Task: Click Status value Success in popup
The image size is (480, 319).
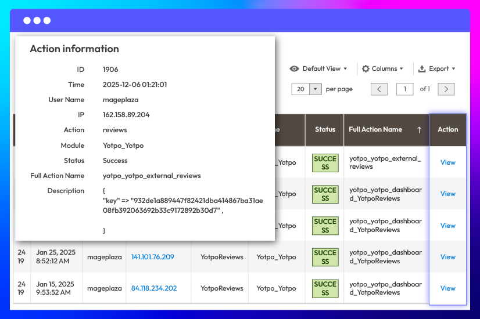Action: coord(115,161)
